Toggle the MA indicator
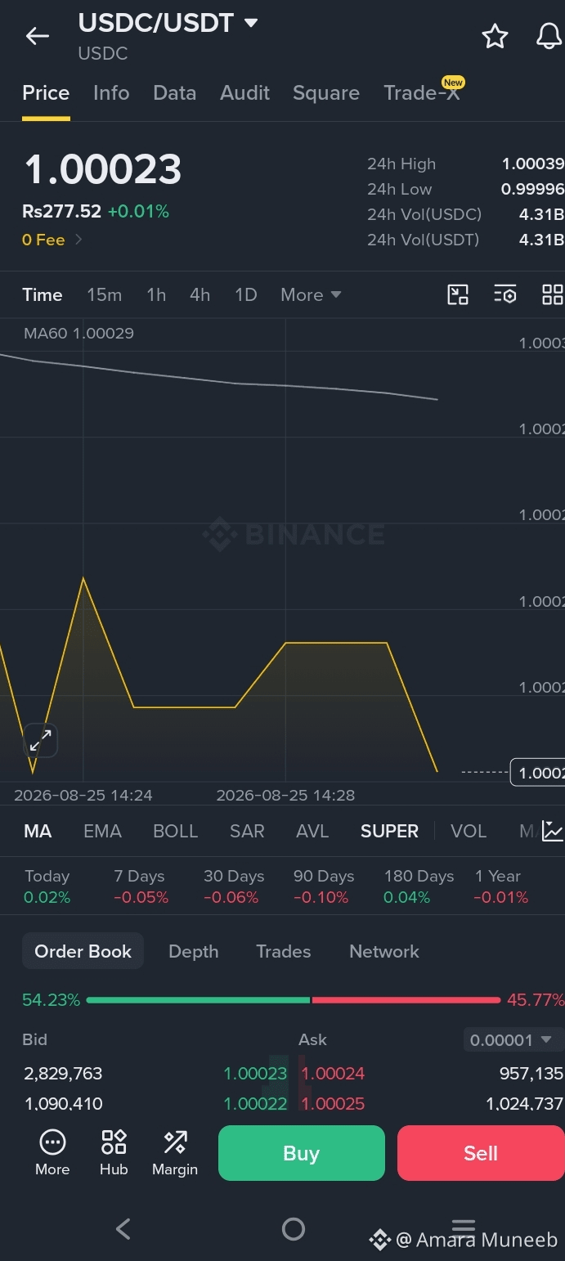This screenshot has width=565, height=1261. click(x=38, y=831)
